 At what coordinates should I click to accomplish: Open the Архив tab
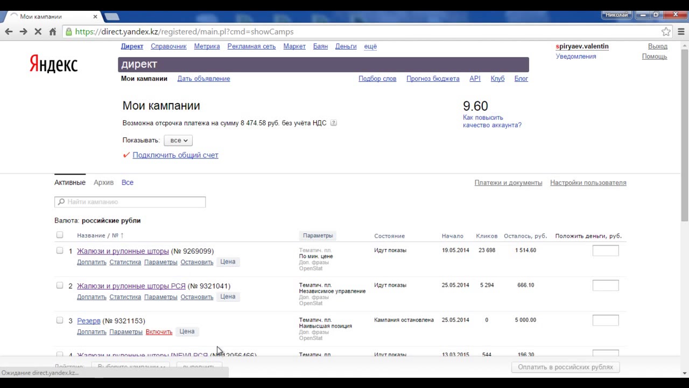click(103, 183)
